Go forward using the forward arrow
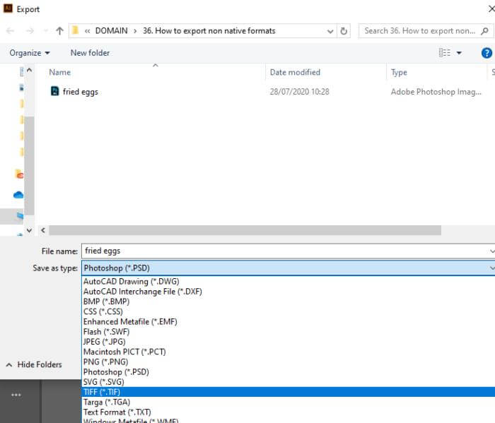This screenshot has width=495, height=423. pos(30,31)
